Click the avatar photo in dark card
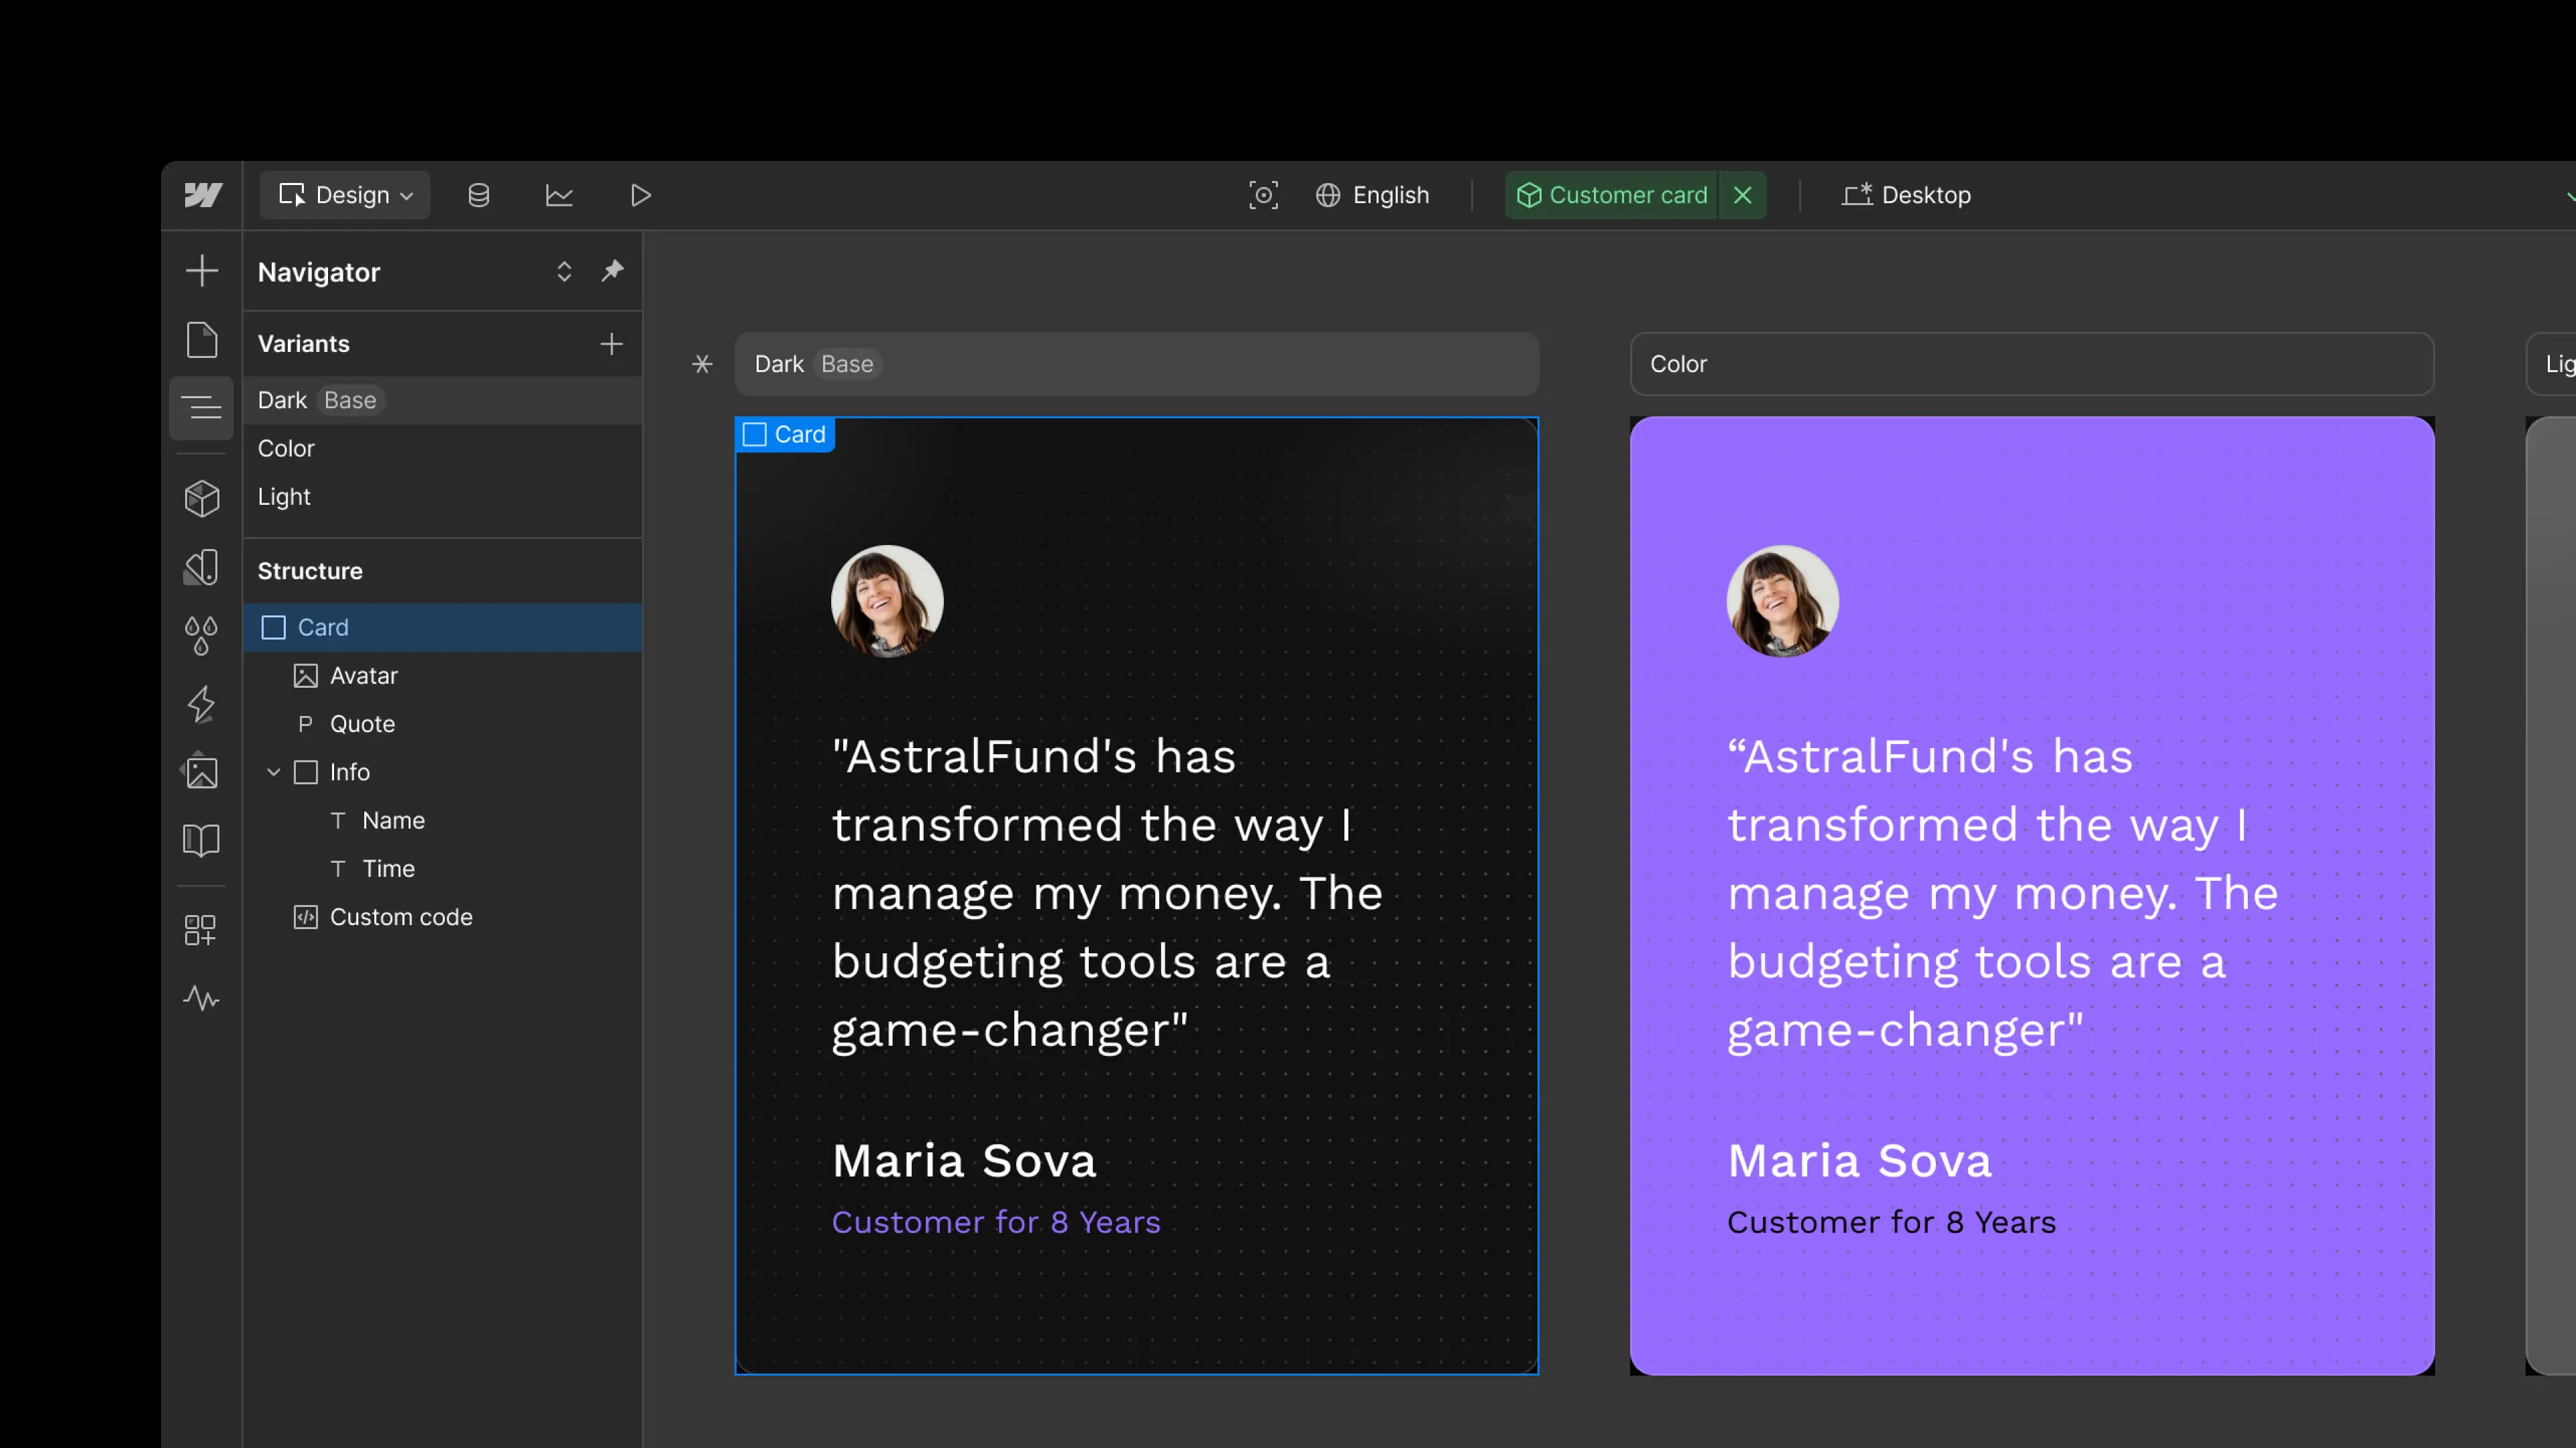This screenshot has width=2576, height=1448. pos(887,601)
